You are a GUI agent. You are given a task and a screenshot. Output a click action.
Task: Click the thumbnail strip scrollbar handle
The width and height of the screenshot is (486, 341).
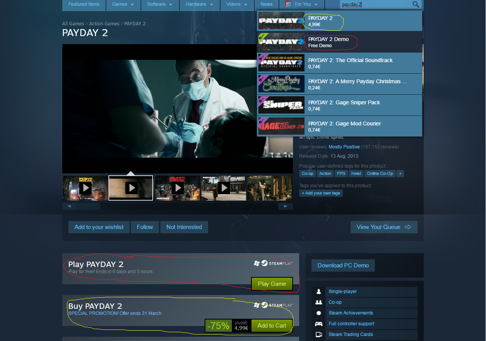click(x=89, y=206)
